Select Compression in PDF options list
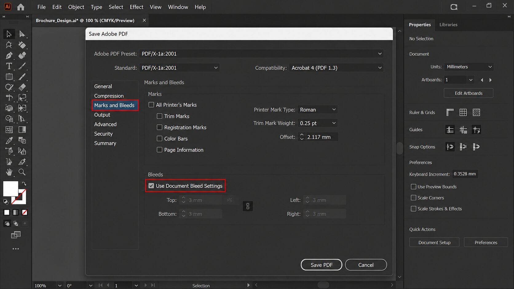Viewport: 514px width, 289px height. (x=109, y=96)
